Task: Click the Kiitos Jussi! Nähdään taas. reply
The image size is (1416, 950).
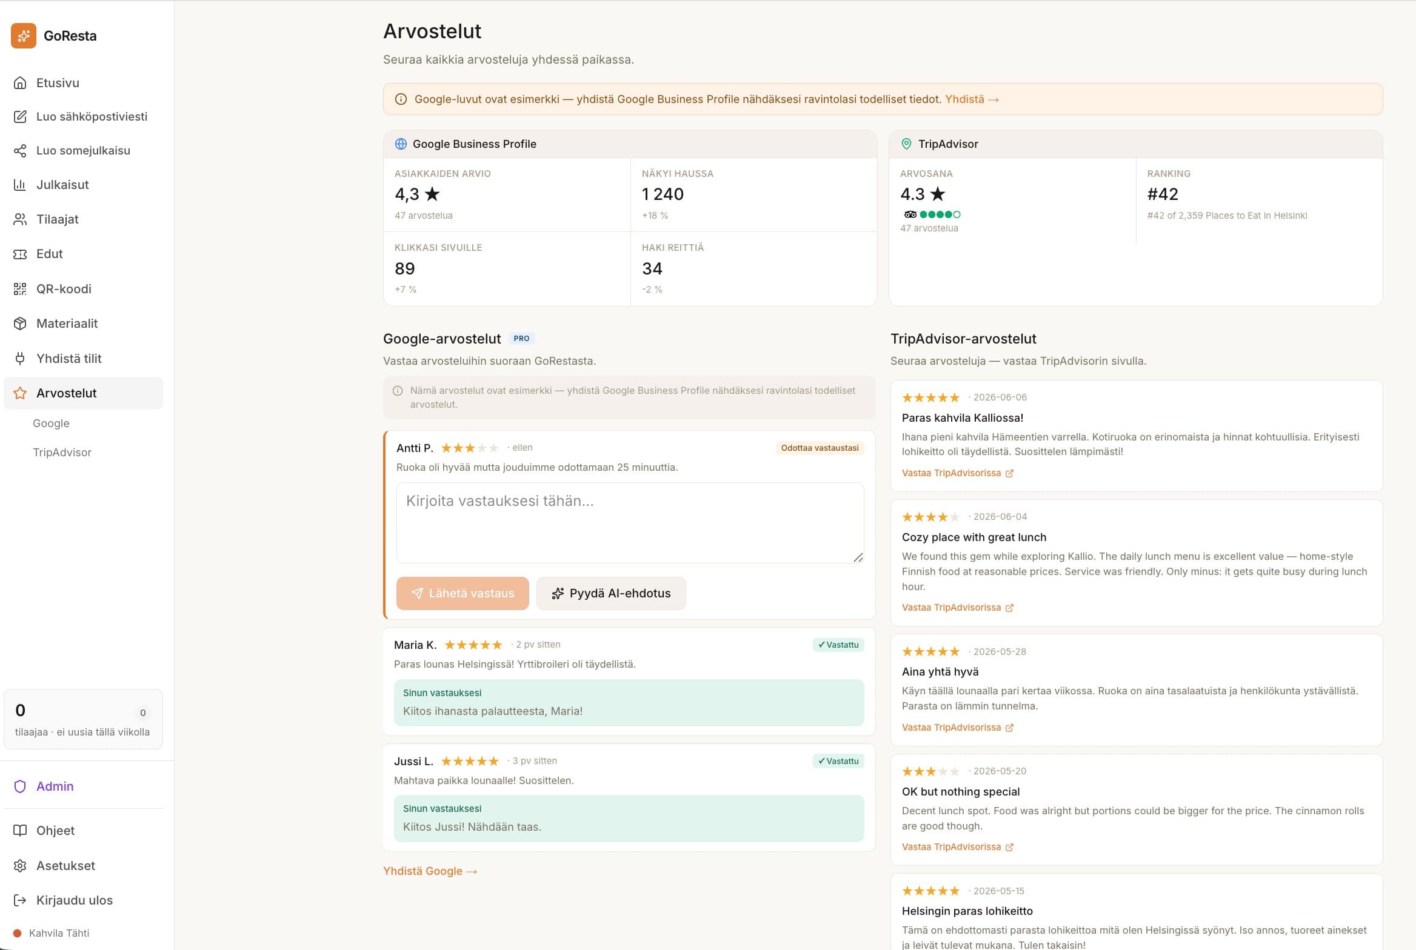Action: coord(472,827)
